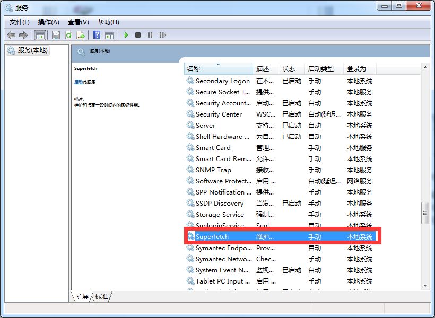Click 网络服务 login cell of Software Protect

pos(360,181)
